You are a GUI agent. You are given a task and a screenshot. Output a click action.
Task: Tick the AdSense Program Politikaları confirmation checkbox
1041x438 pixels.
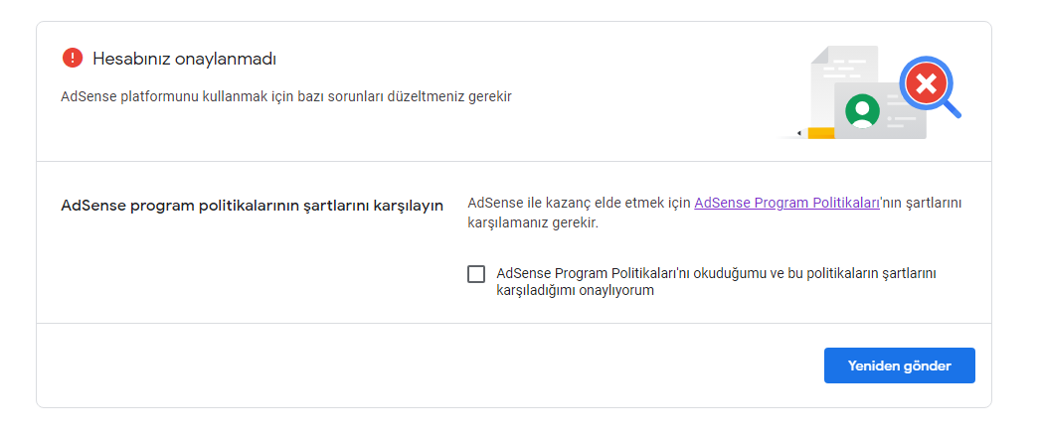coord(476,274)
